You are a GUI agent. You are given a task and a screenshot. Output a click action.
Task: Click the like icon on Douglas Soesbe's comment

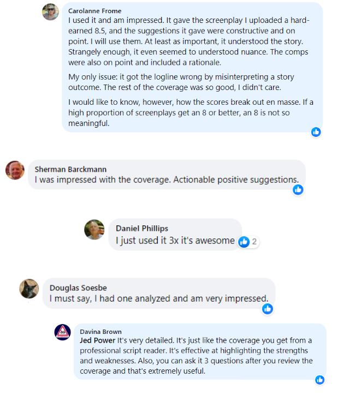tap(267, 309)
